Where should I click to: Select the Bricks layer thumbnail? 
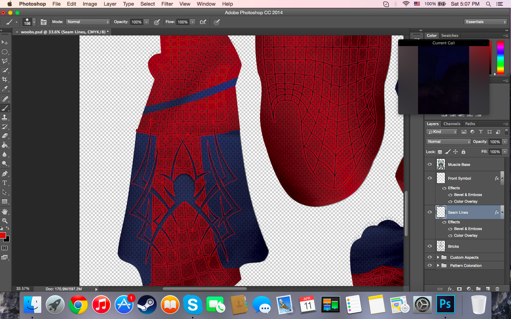tap(441, 246)
